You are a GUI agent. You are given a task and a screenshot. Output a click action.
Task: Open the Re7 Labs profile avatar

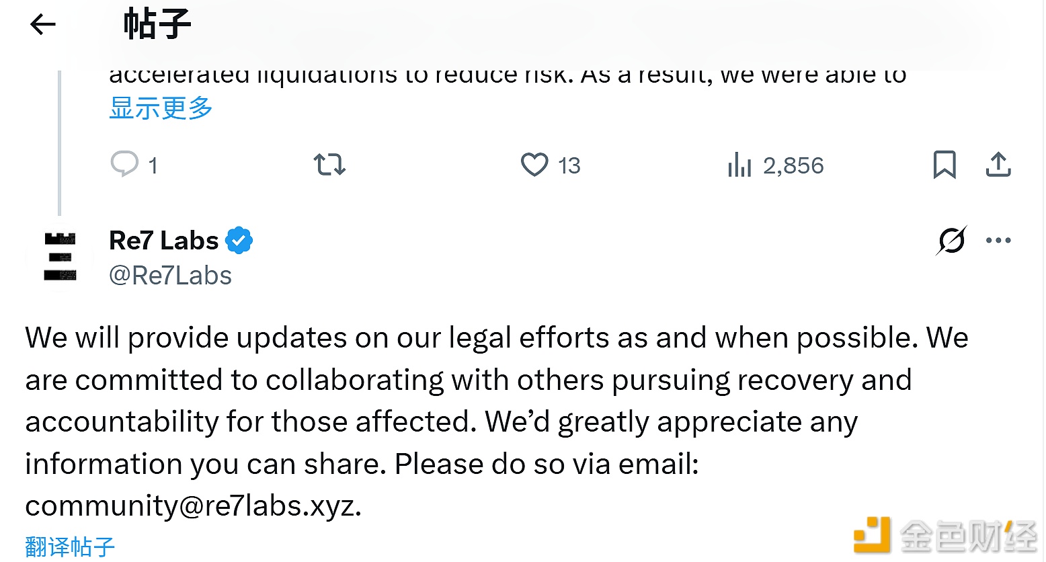coord(60,257)
